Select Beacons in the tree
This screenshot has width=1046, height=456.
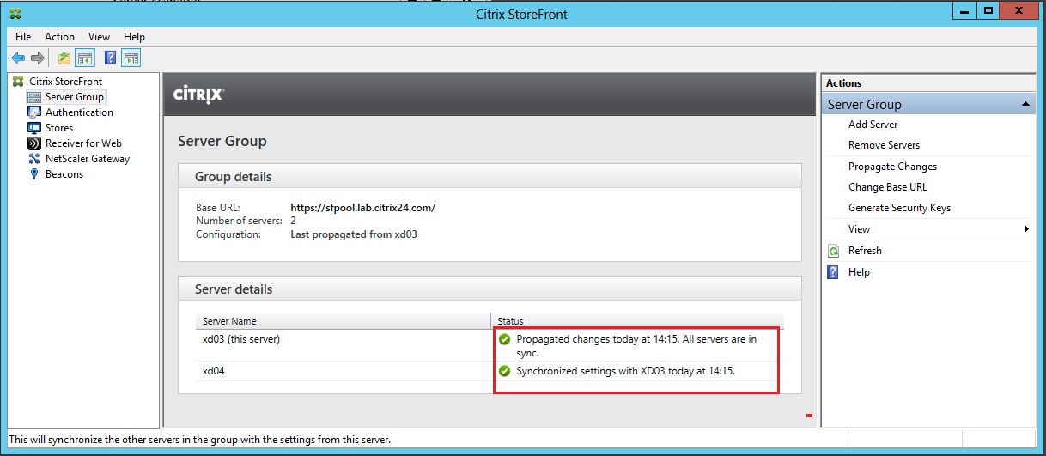(64, 174)
